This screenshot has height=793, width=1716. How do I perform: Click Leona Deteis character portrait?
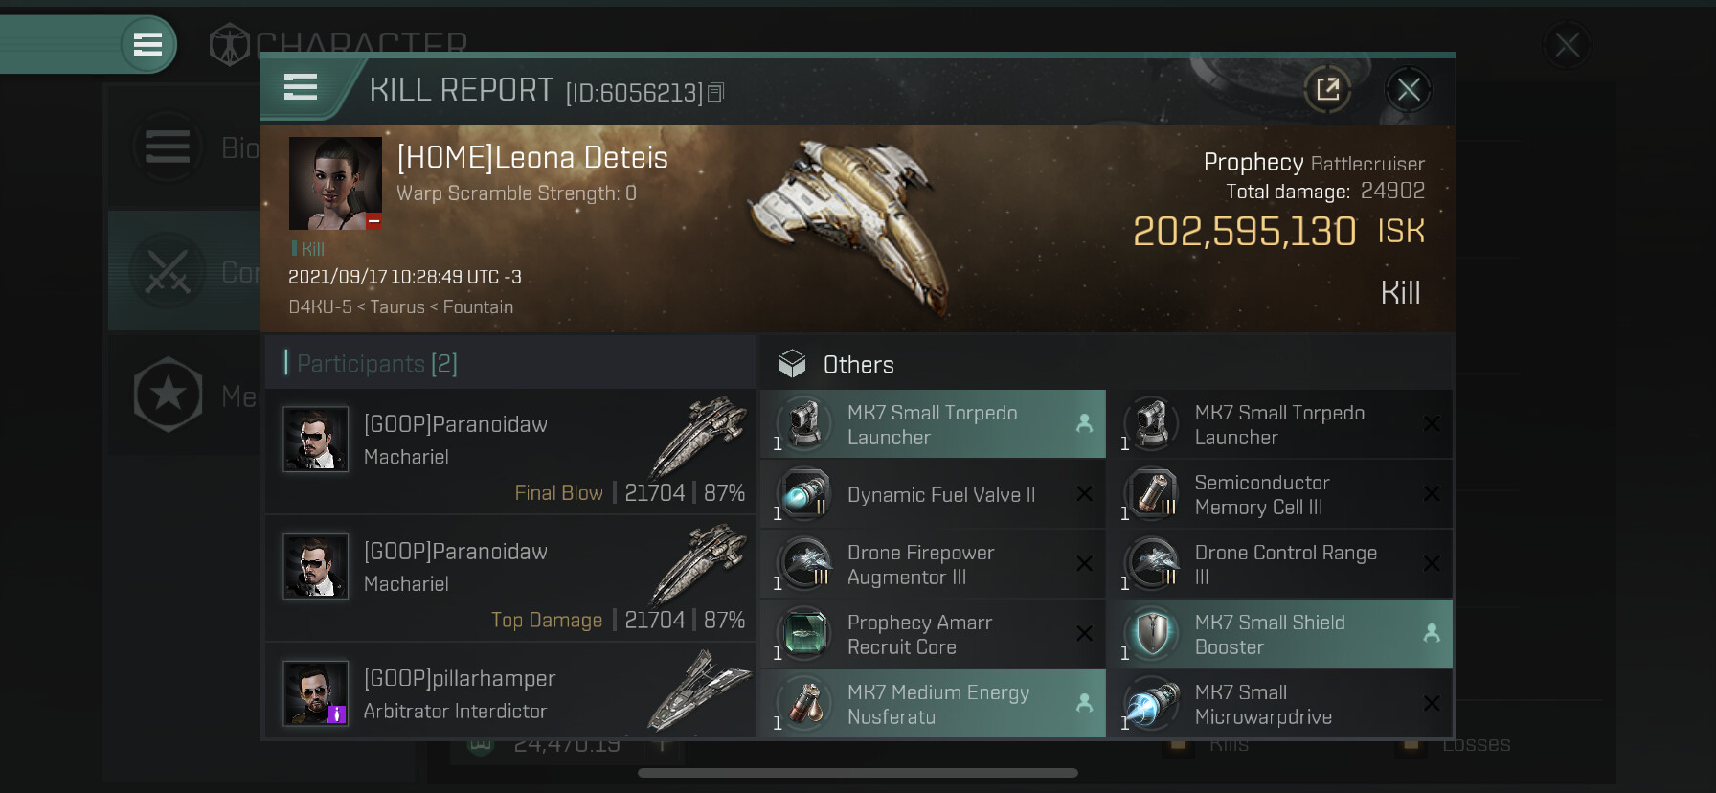[335, 183]
